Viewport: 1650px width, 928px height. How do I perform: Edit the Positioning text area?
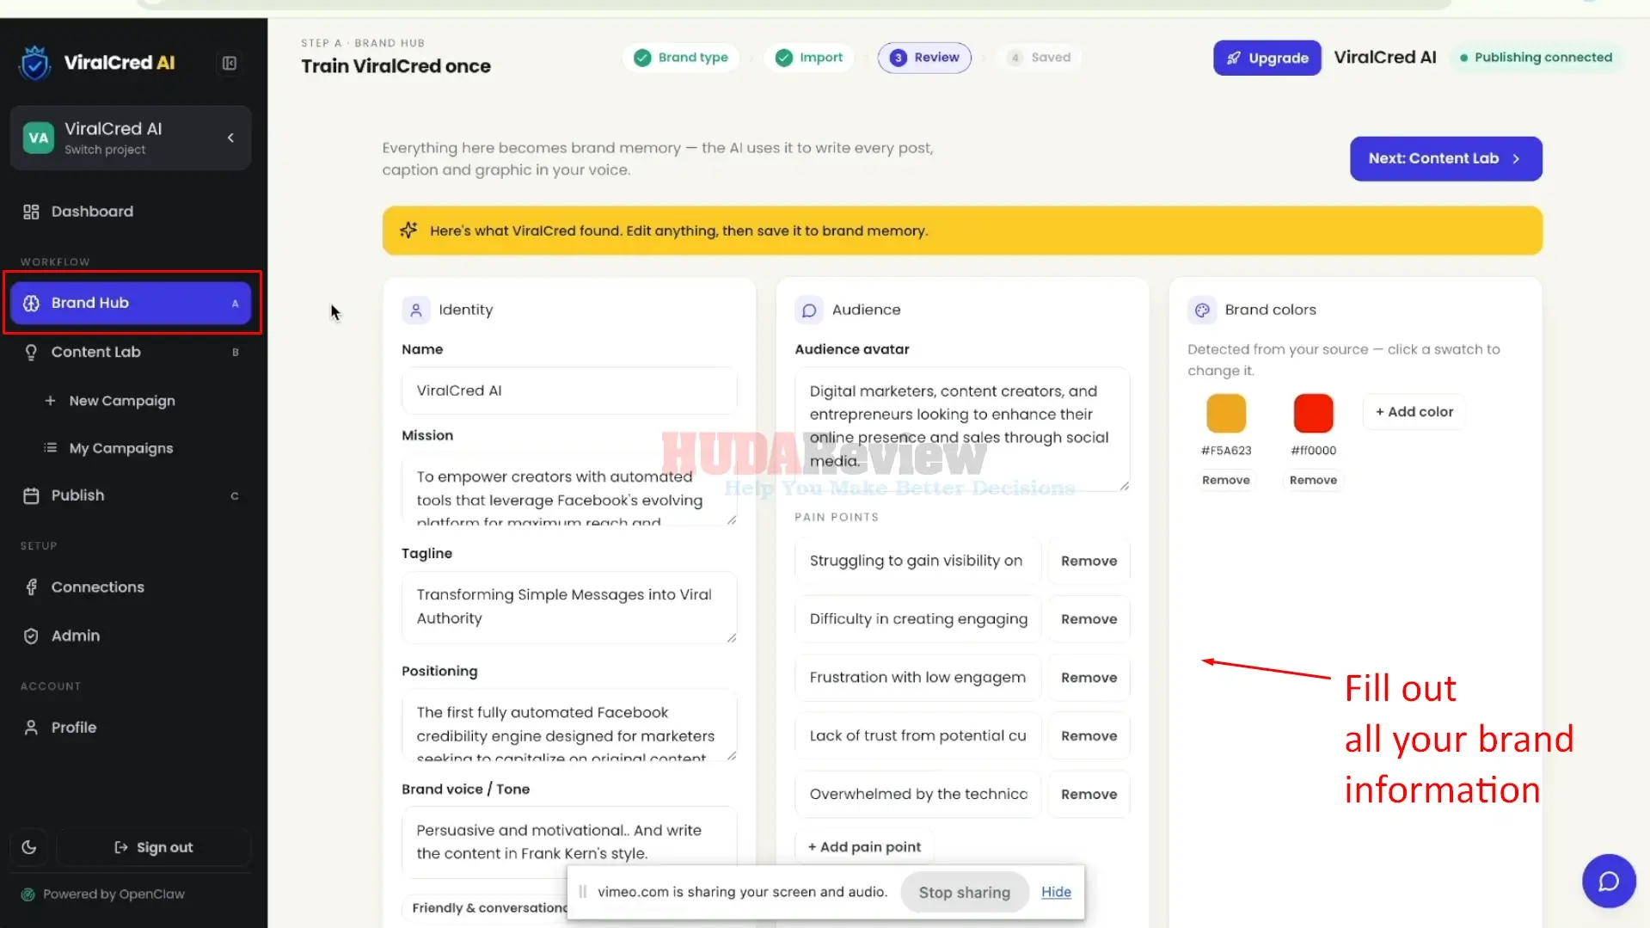(569, 724)
